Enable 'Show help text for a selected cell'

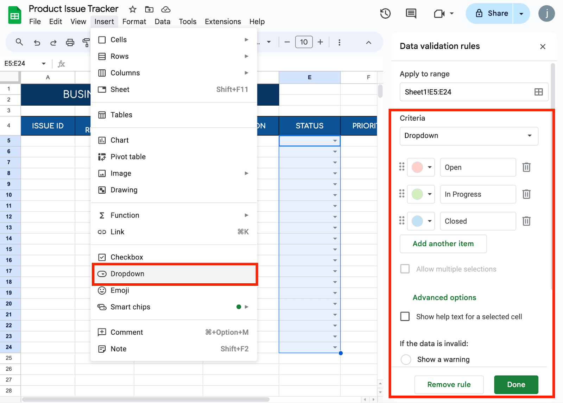pyautogui.click(x=405, y=316)
